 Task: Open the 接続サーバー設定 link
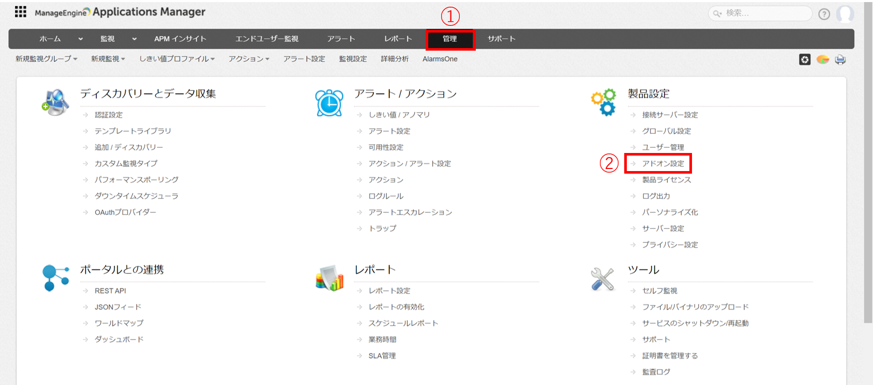pos(670,115)
